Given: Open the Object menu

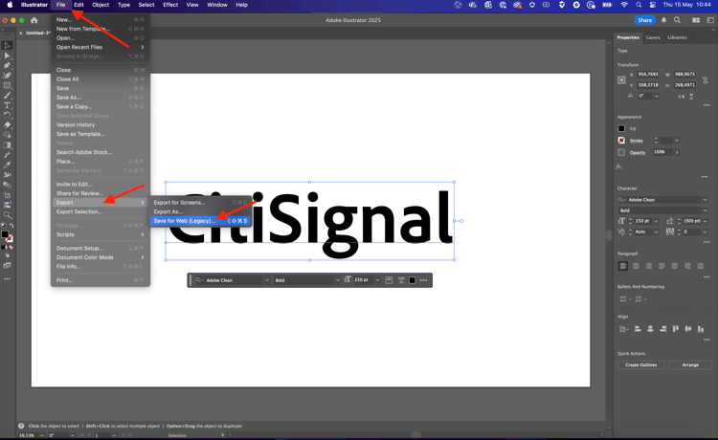Looking at the screenshot, I should click(101, 5).
